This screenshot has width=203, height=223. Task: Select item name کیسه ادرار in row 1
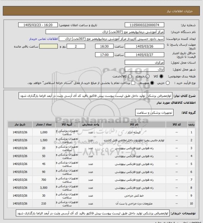134,132
